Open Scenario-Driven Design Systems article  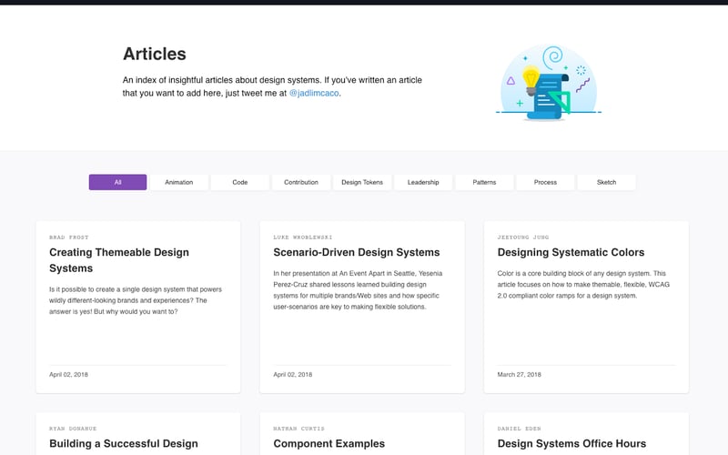[356, 252]
